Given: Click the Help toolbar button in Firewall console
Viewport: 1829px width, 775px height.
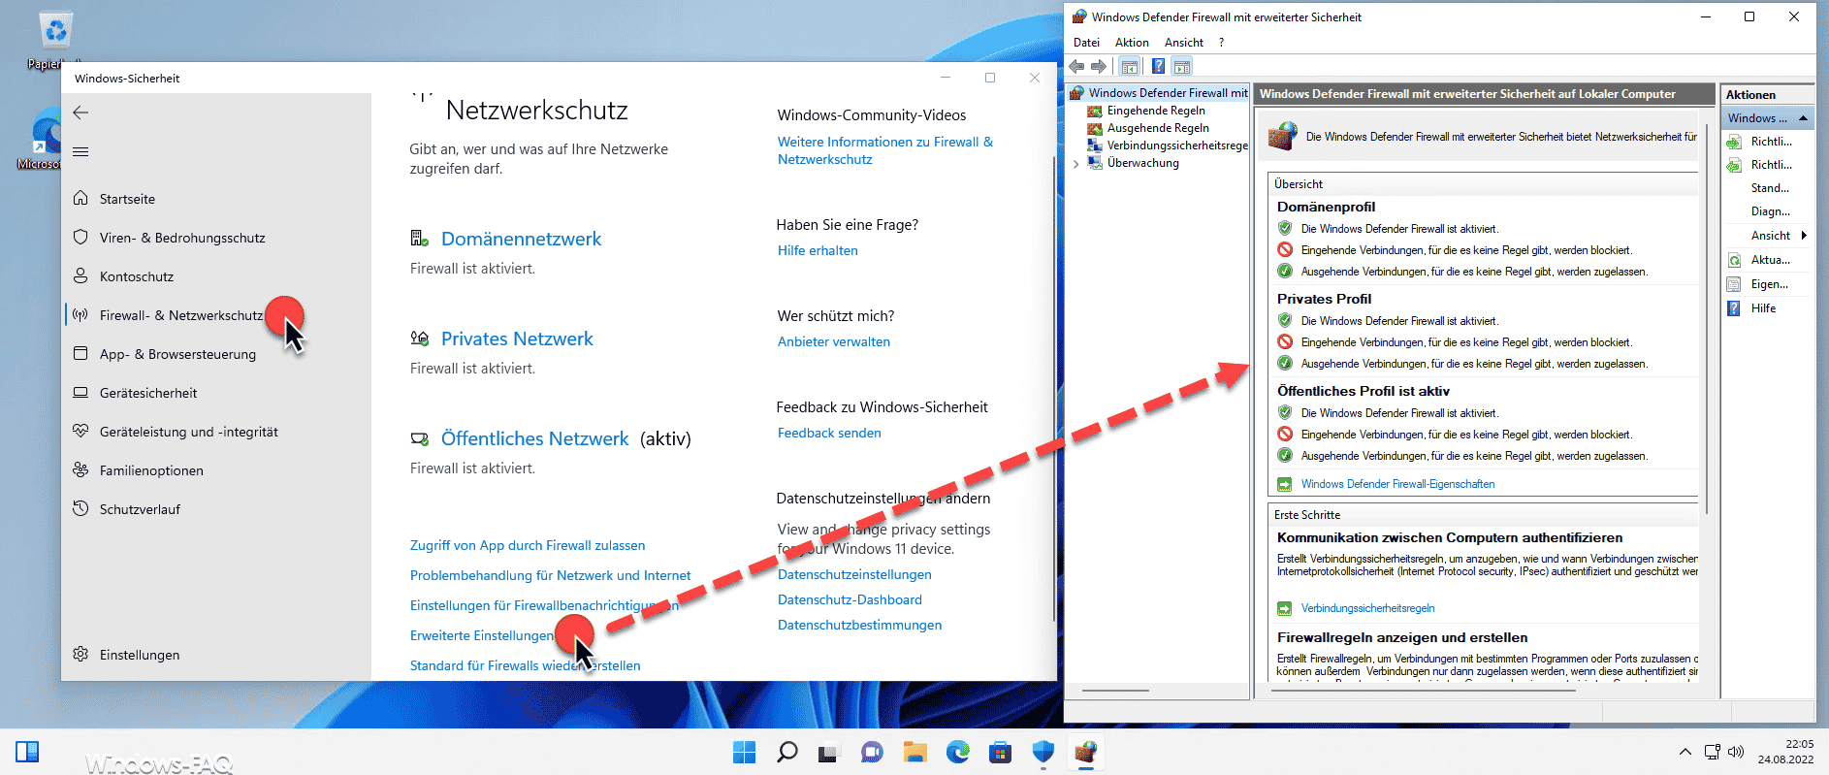Looking at the screenshot, I should pos(1158,66).
